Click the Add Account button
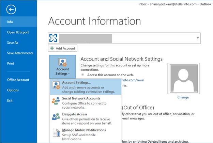This screenshot has height=143, width=213. 63,48
